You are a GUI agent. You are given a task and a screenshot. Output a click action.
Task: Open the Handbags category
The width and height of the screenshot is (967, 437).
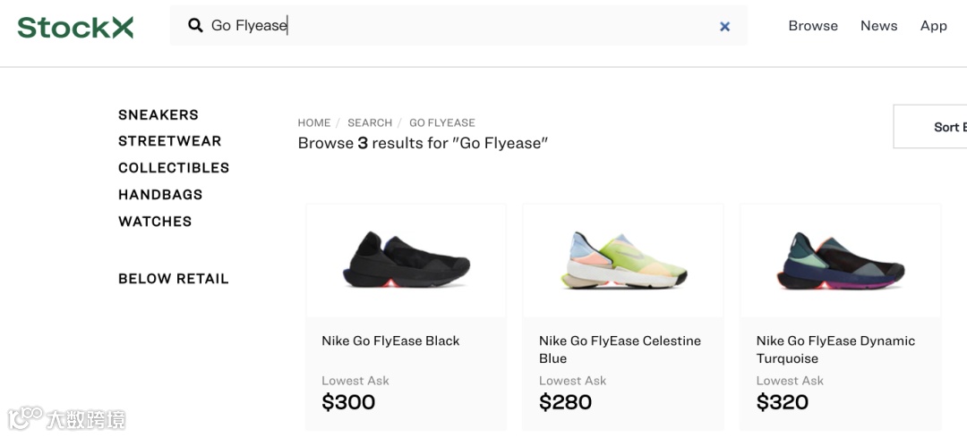click(x=160, y=195)
